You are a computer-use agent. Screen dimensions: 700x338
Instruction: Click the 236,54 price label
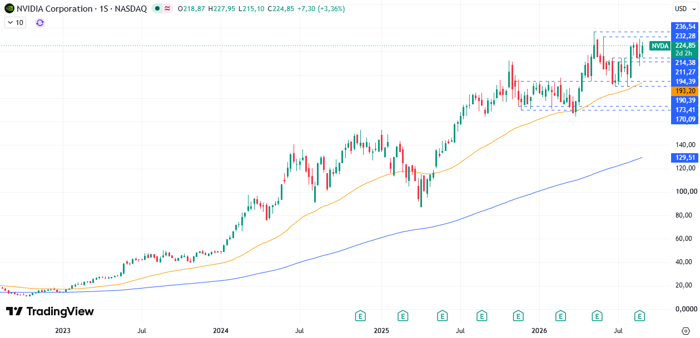point(685,27)
